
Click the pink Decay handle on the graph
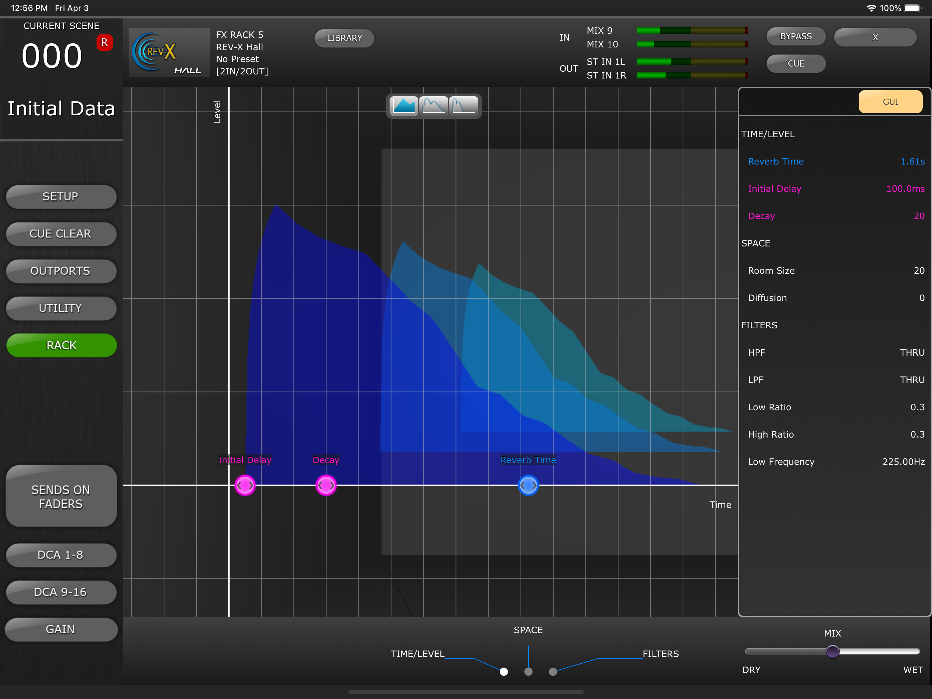coord(326,485)
